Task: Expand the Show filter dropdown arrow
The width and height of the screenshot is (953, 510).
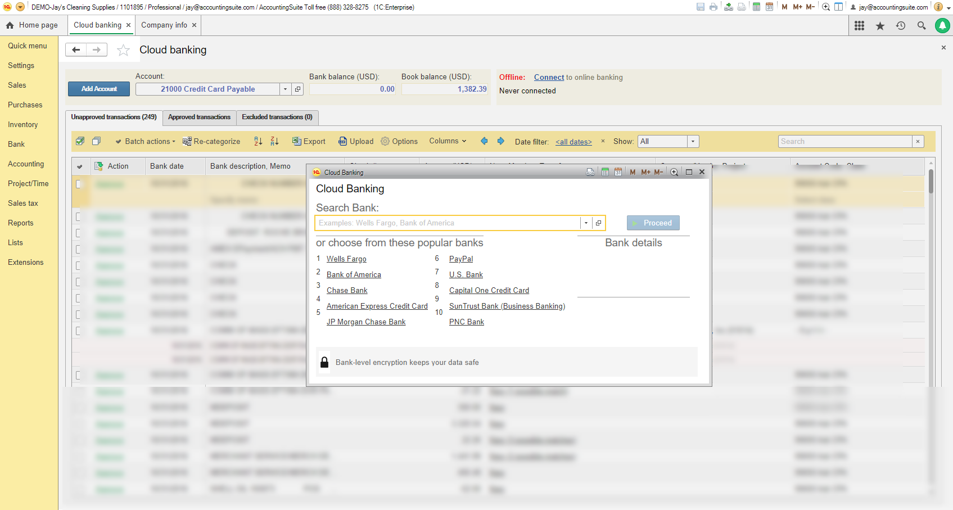Action: pyautogui.click(x=693, y=141)
